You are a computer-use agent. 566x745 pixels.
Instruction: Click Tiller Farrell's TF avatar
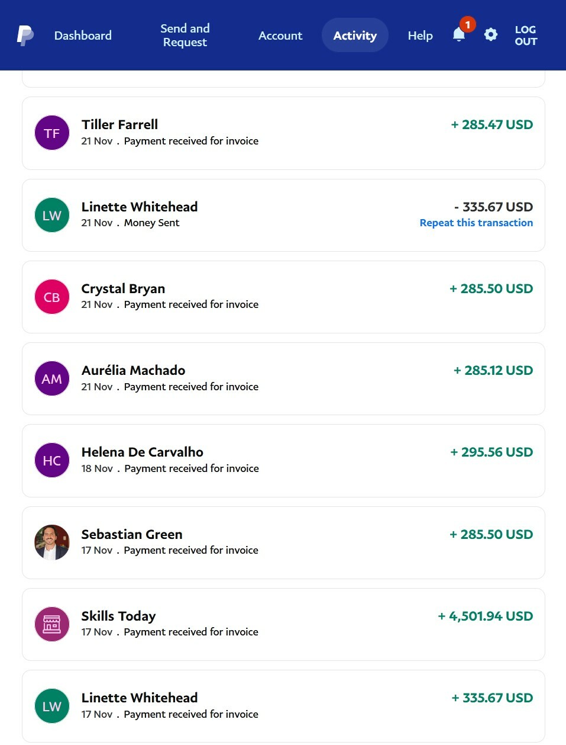(52, 133)
